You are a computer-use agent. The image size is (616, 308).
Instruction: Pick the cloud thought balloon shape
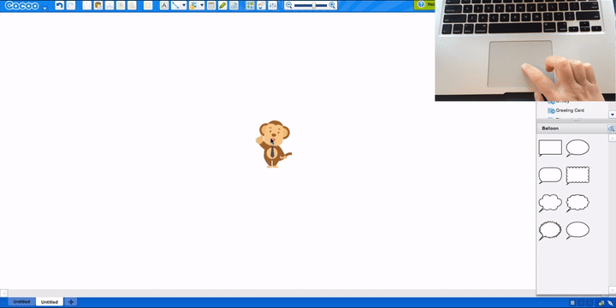pos(550,203)
